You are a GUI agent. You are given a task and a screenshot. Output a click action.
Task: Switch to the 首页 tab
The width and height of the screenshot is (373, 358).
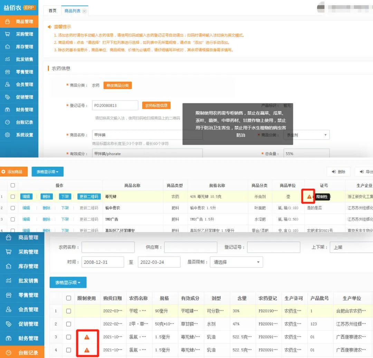tap(52, 11)
